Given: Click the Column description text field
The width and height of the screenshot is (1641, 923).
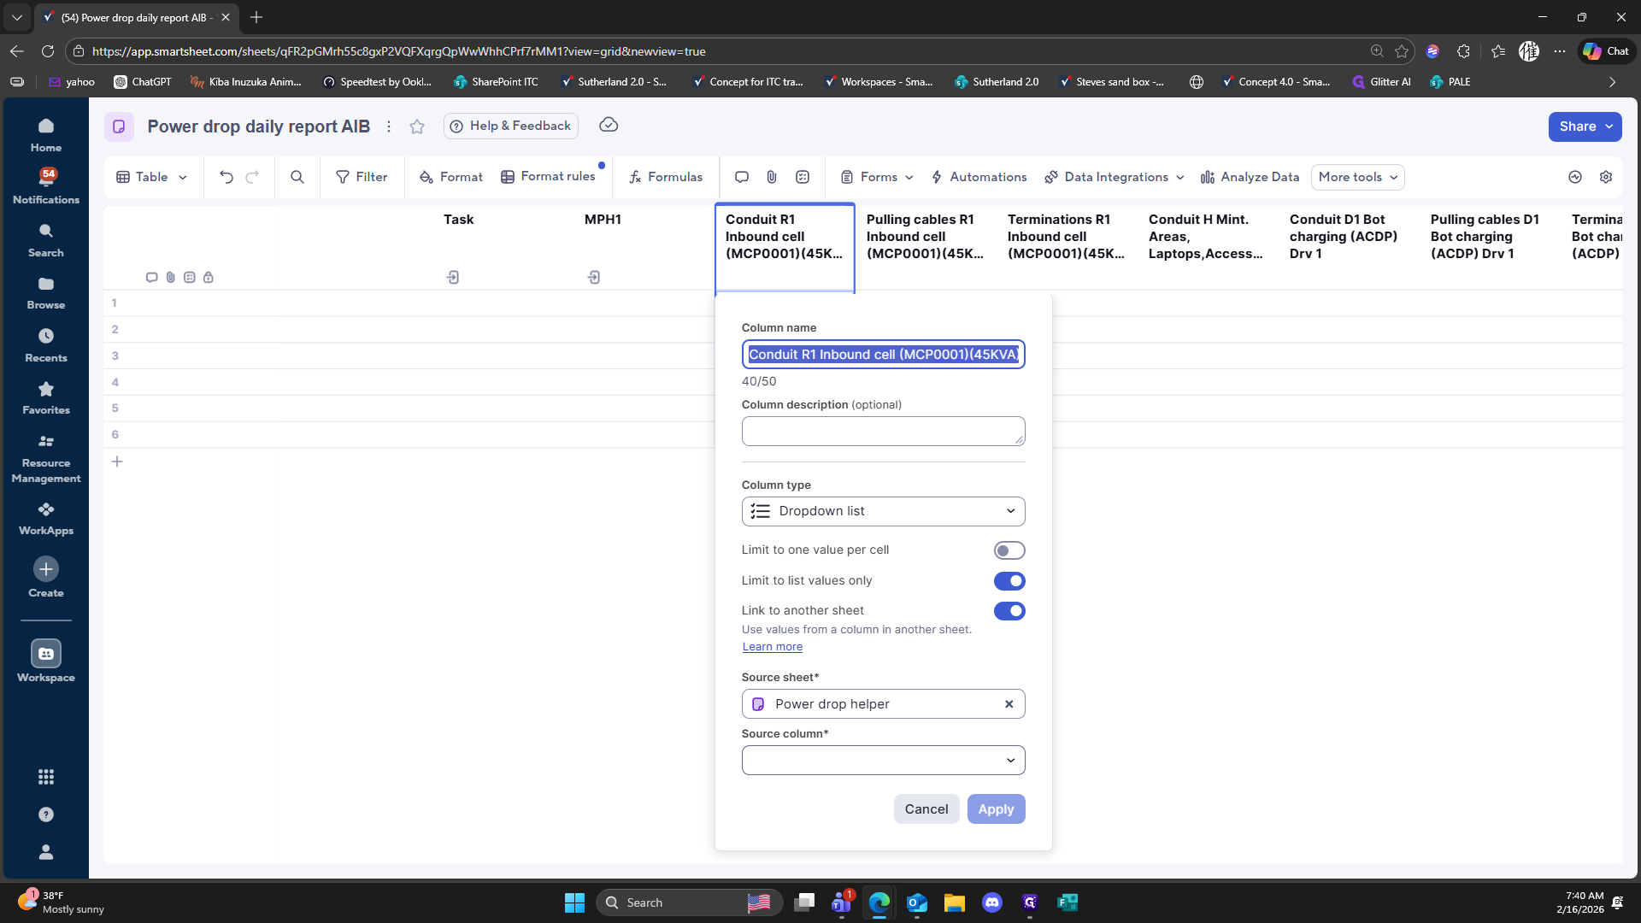Looking at the screenshot, I should [x=883, y=431].
